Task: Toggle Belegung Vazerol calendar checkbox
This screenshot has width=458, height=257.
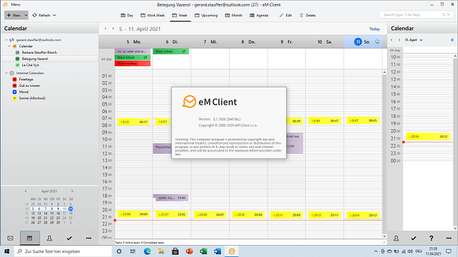Action: [x=17, y=59]
